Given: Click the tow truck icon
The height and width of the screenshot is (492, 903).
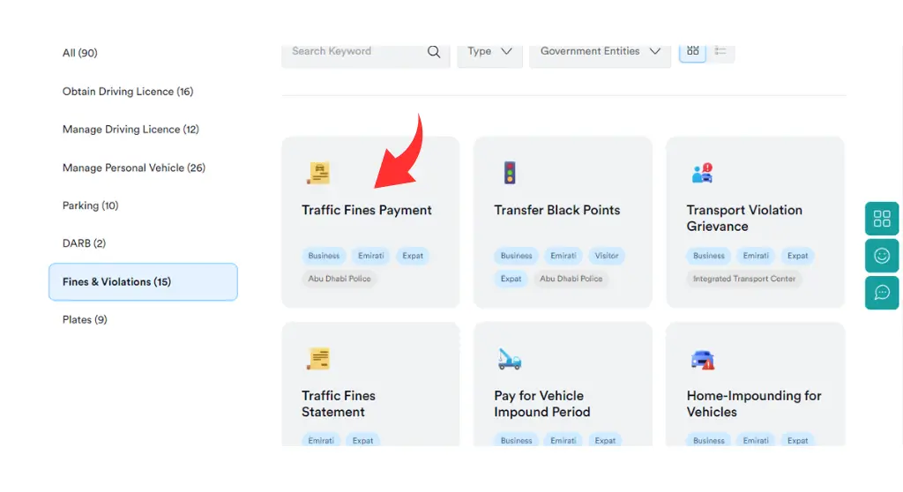Looking at the screenshot, I should click(x=510, y=359).
